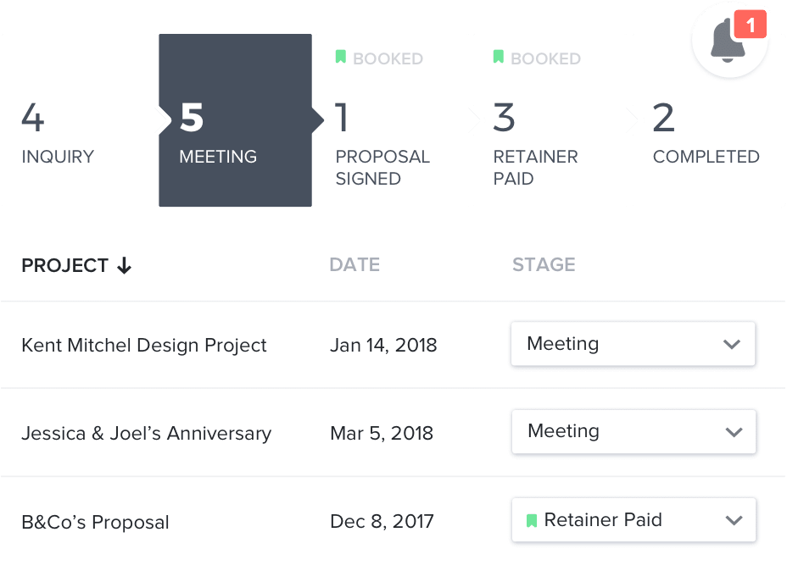Sort the list by DATE column

pyautogui.click(x=354, y=264)
